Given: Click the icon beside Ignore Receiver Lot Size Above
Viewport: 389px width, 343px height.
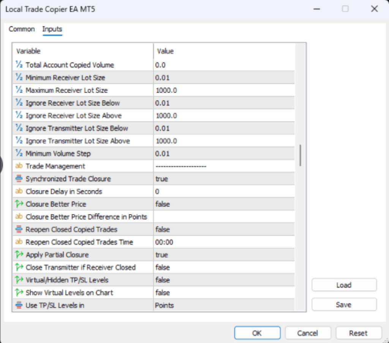Looking at the screenshot, I should [x=19, y=115].
